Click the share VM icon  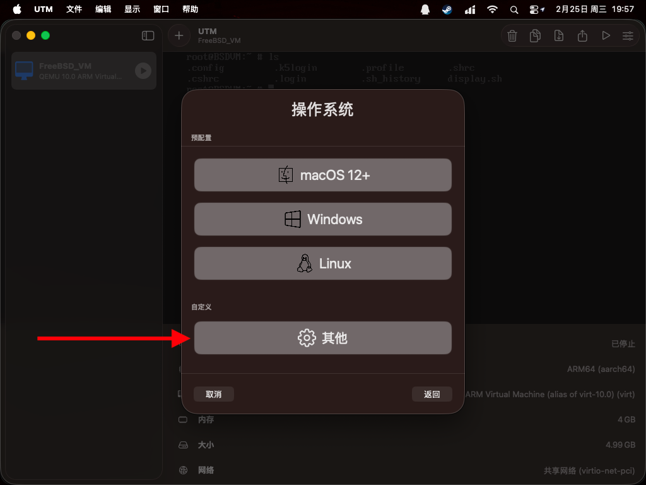(x=582, y=36)
